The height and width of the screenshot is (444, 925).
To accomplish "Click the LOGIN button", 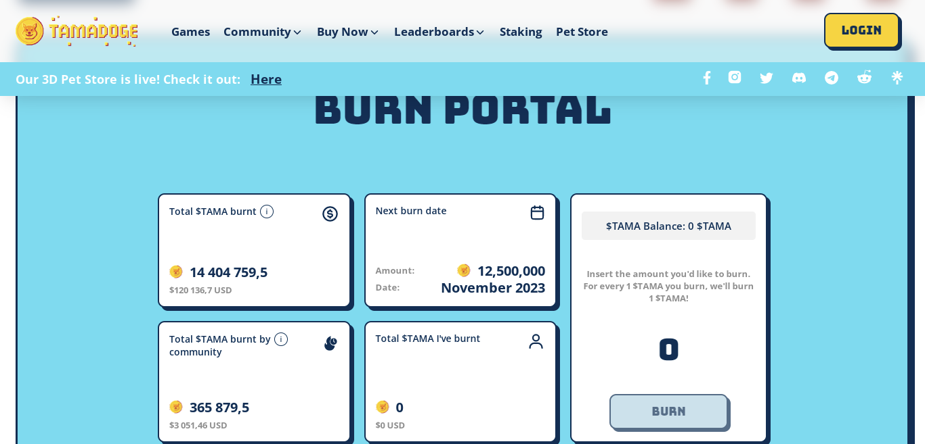I will point(861,30).
